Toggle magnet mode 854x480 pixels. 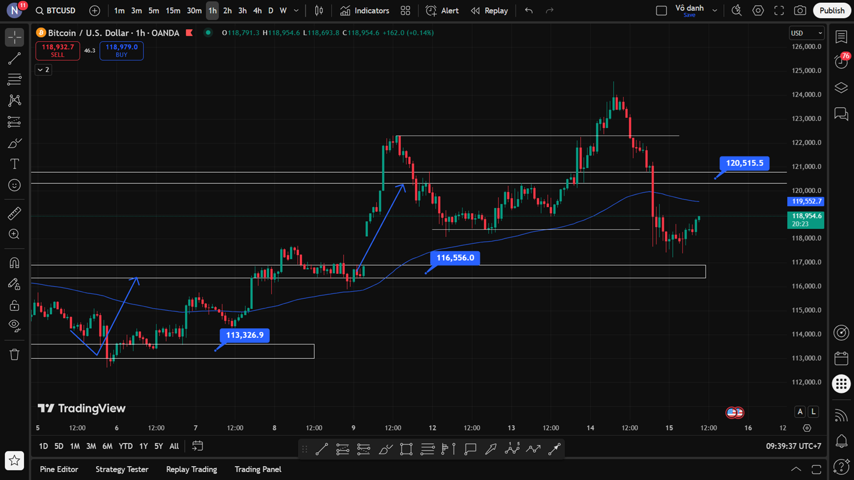click(x=14, y=262)
